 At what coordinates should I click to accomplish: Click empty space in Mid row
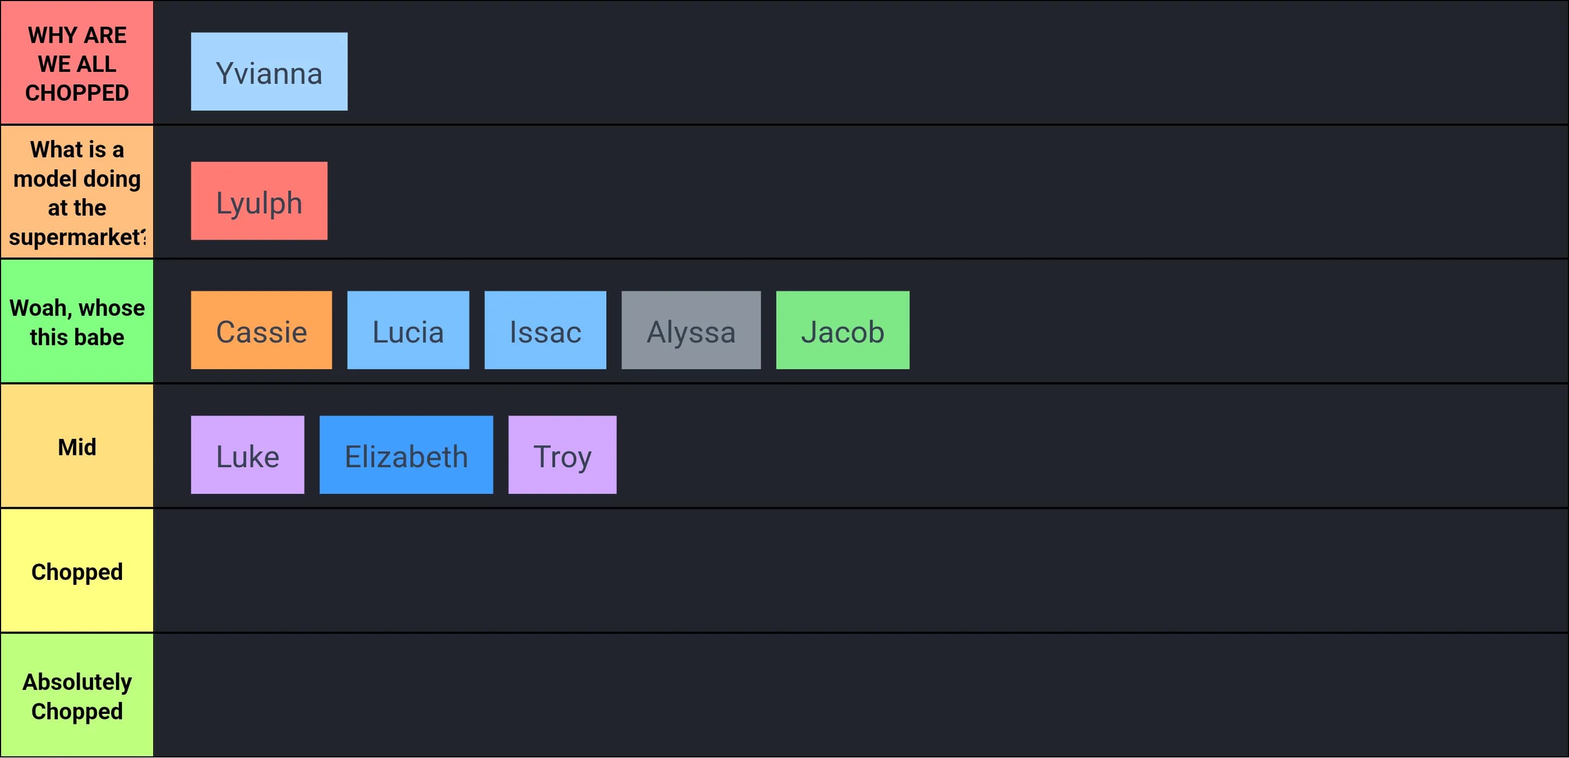click(x=1090, y=447)
